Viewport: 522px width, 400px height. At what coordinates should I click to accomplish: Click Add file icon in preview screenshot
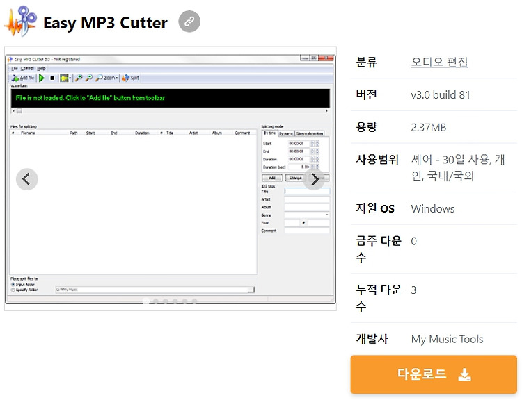pos(23,78)
